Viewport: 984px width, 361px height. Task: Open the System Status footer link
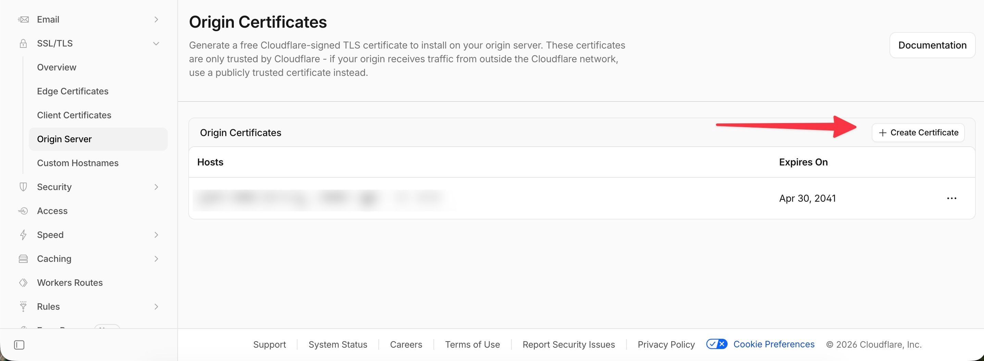(x=338, y=345)
